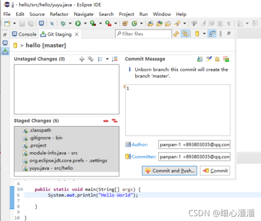
Task: Click inside the commit message text area
Action: point(178,110)
